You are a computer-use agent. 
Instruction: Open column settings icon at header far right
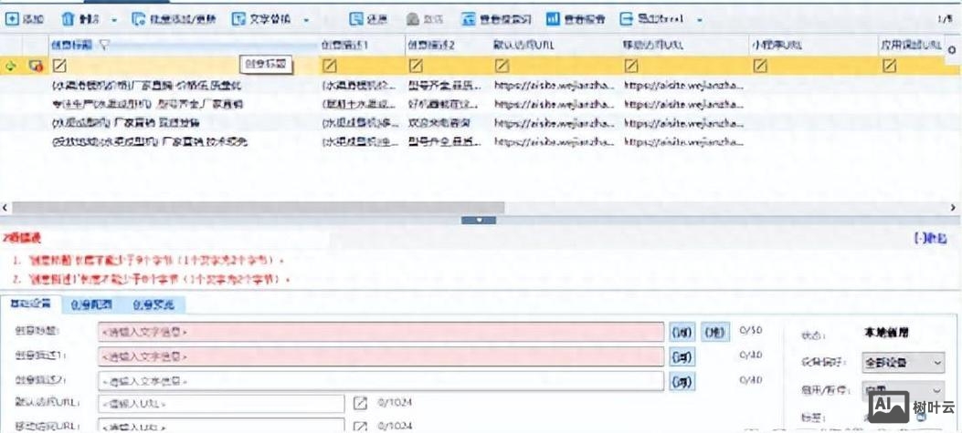click(952, 48)
